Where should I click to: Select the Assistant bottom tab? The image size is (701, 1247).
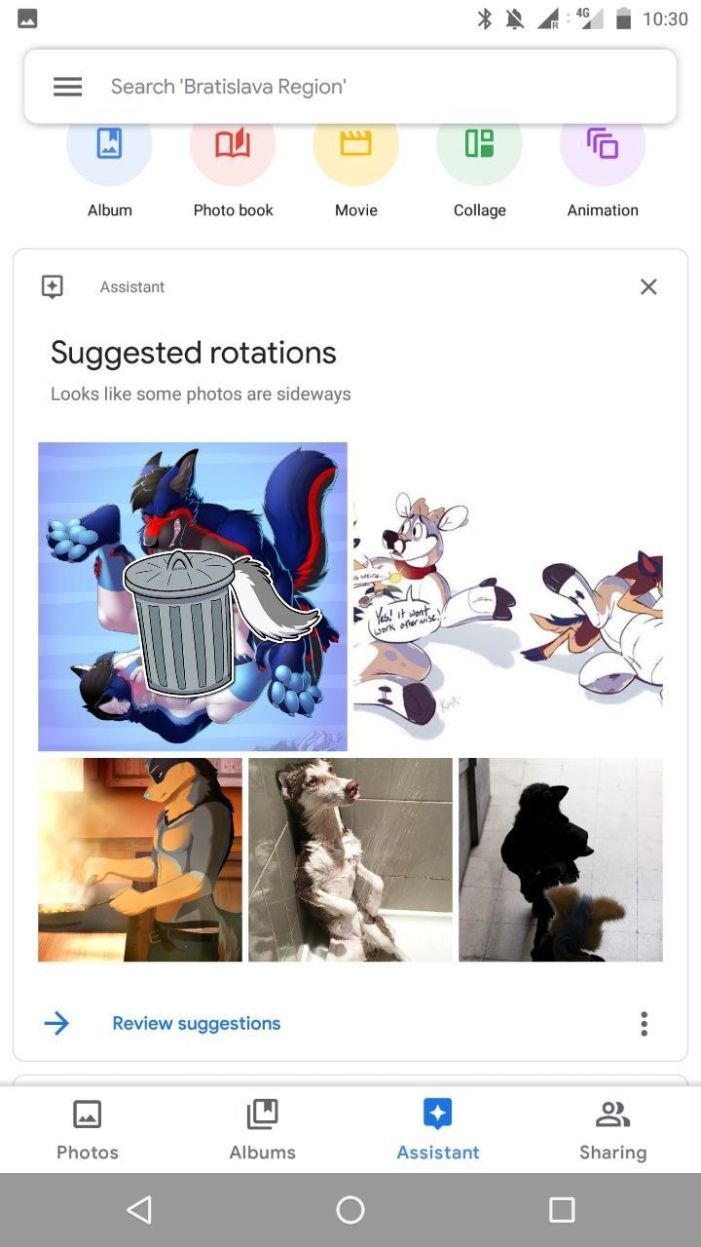pos(438,1129)
